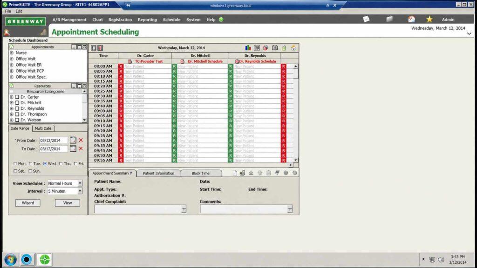Open the calendar picker for From Date

tap(73, 140)
